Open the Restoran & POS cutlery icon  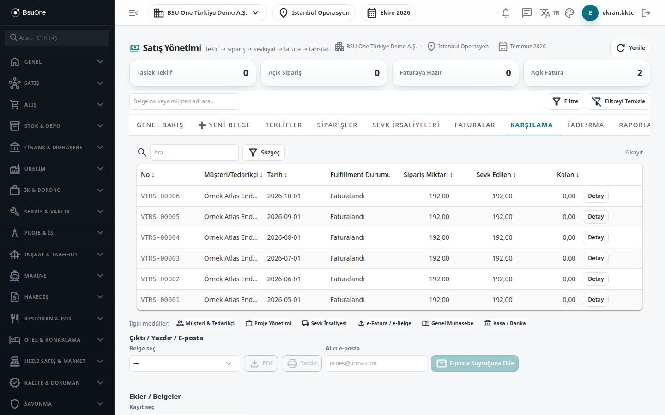15,319
